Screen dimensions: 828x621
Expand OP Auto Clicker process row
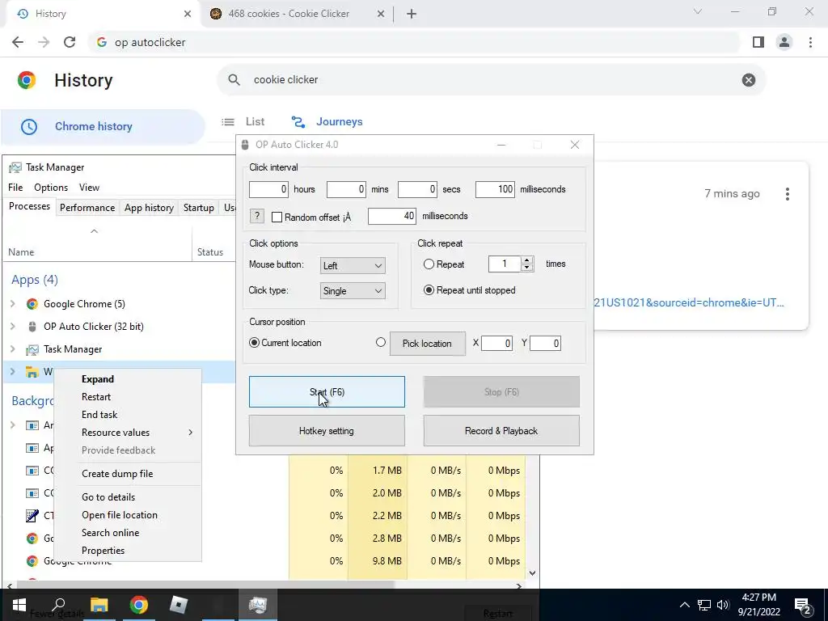point(13,327)
